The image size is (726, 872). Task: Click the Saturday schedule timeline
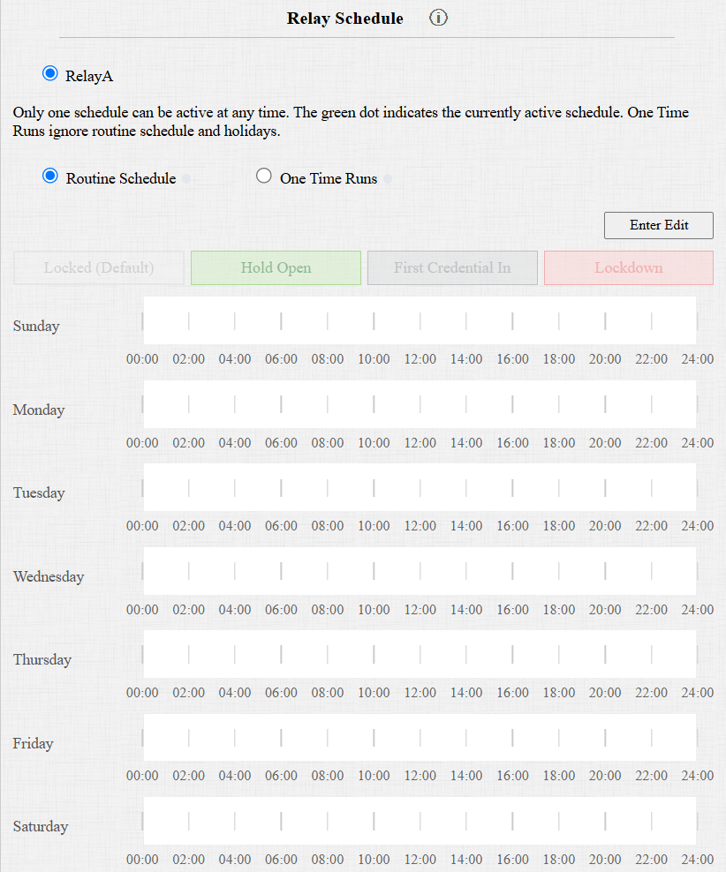[x=420, y=822]
